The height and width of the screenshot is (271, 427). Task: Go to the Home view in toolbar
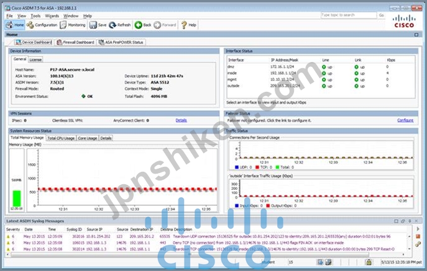pyautogui.click(x=15, y=25)
